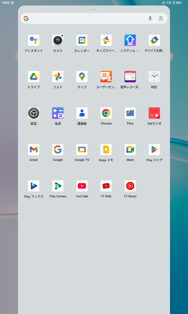Launch the YT Kids app
The image size is (188, 314).
click(x=106, y=186)
